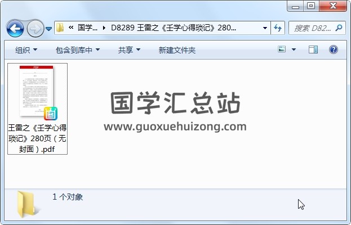Image resolution: width=351 pixels, height=225 pixels.
Task: Click the double chevron before 国学 path
Action: click(x=71, y=28)
